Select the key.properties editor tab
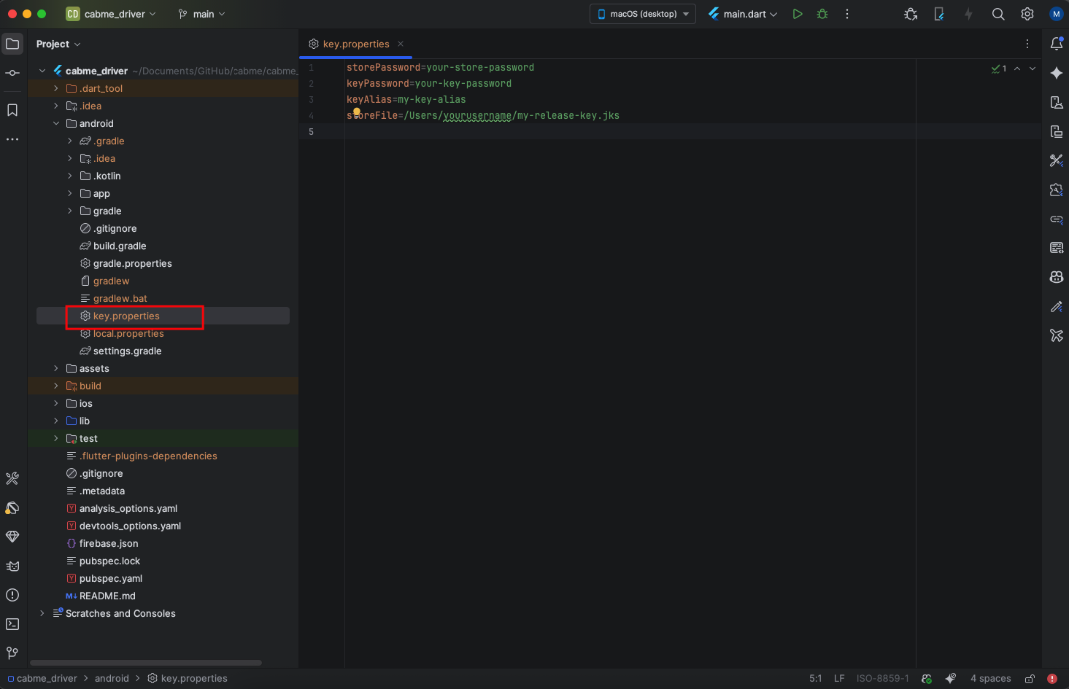 pos(355,44)
